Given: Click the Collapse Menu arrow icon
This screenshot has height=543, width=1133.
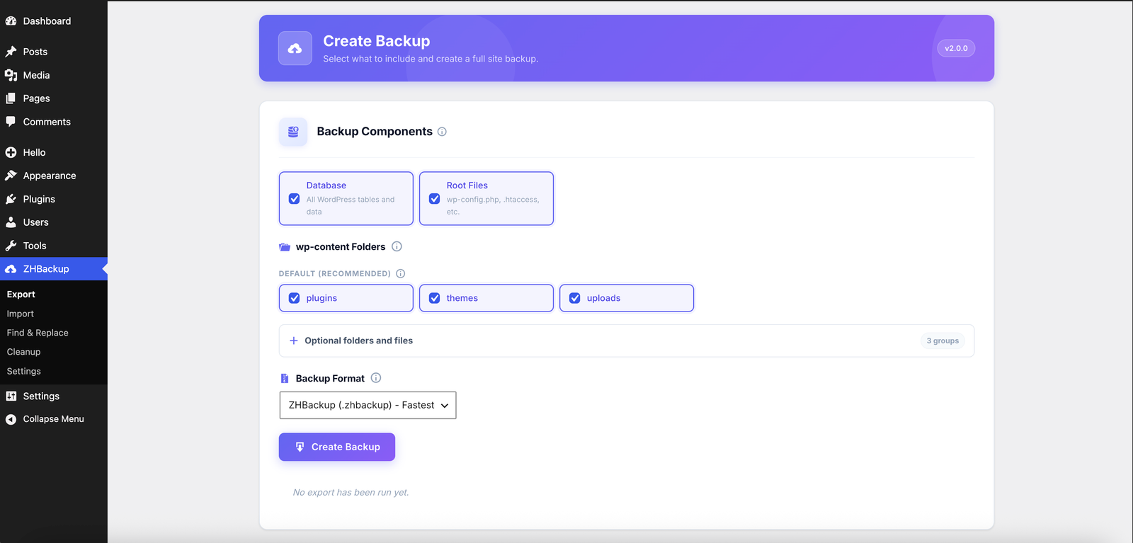Looking at the screenshot, I should [11, 419].
